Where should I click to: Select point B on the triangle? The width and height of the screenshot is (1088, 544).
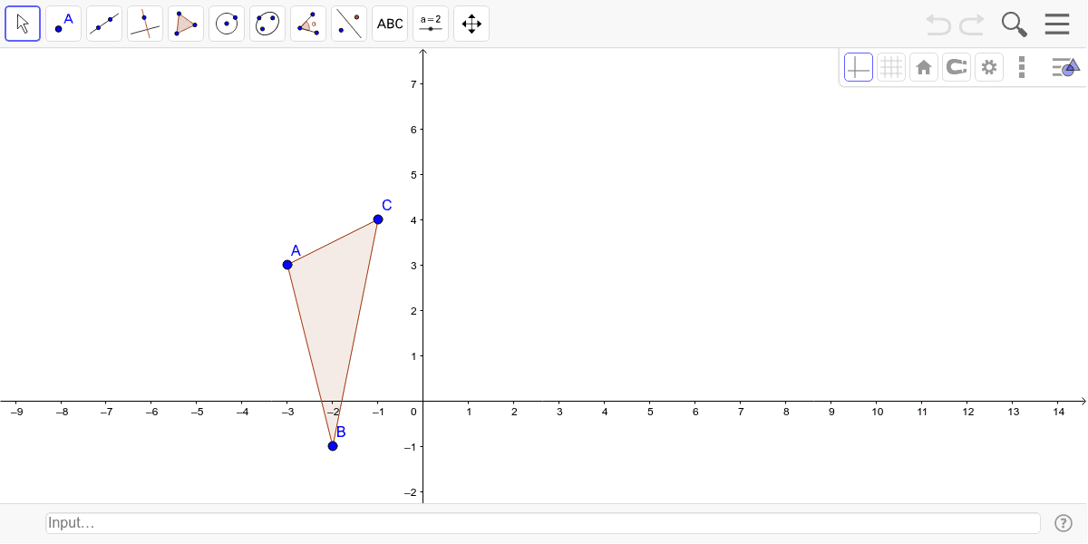point(333,446)
